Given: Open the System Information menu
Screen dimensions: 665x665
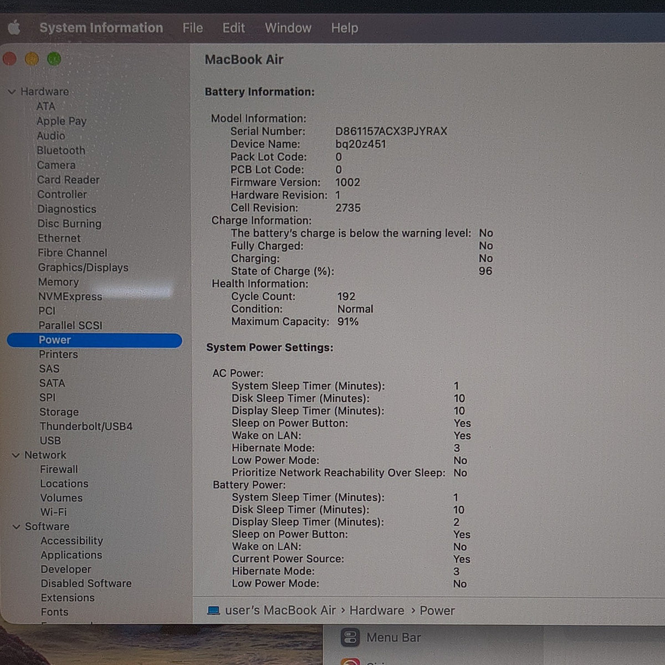Looking at the screenshot, I should [x=101, y=28].
